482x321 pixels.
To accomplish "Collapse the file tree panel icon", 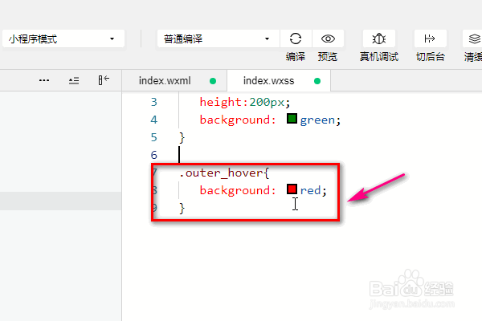I will [104, 80].
